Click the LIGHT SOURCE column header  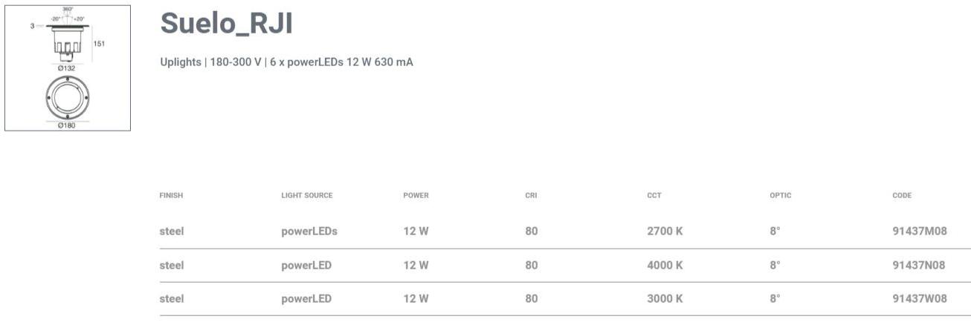(x=306, y=196)
